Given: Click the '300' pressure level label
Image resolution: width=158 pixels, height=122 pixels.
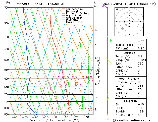Looking at the screenshot, I should point(7,8).
